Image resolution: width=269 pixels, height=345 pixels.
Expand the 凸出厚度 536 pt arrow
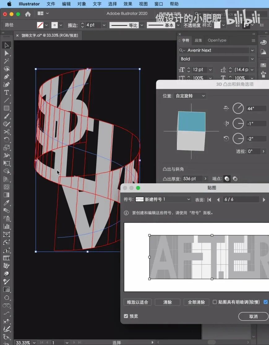(205, 179)
